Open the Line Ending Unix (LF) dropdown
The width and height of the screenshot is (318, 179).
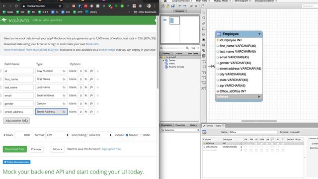(100, 135)
